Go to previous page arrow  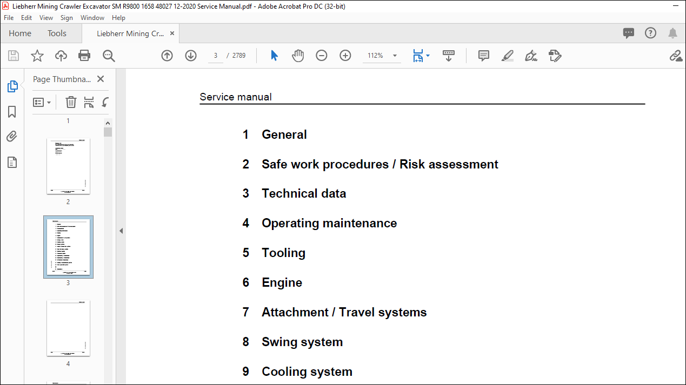(x=167, y=56)
